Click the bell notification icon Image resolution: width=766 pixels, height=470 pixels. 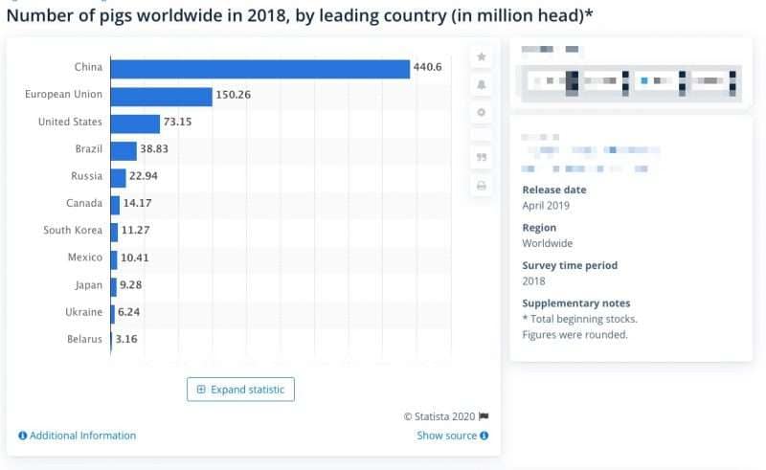[x=482, y=84]
